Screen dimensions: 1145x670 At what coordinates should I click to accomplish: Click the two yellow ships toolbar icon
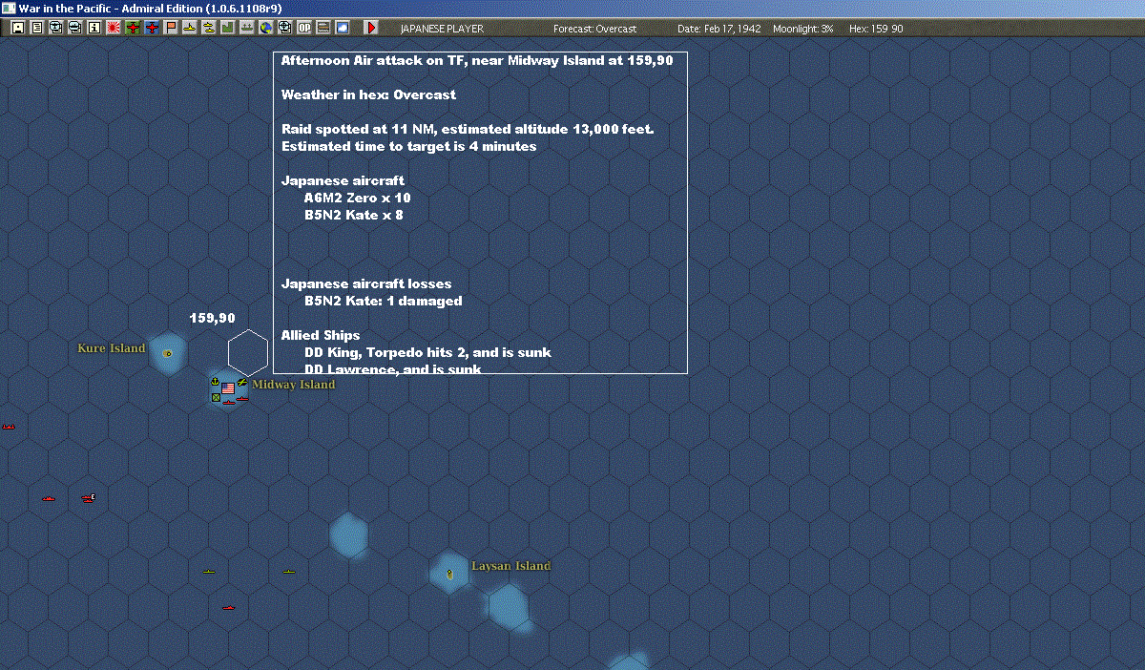coord(208,28)
